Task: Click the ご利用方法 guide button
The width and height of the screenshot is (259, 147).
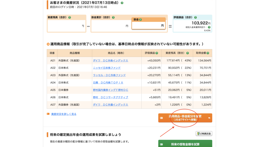Action: coord(204,134)
